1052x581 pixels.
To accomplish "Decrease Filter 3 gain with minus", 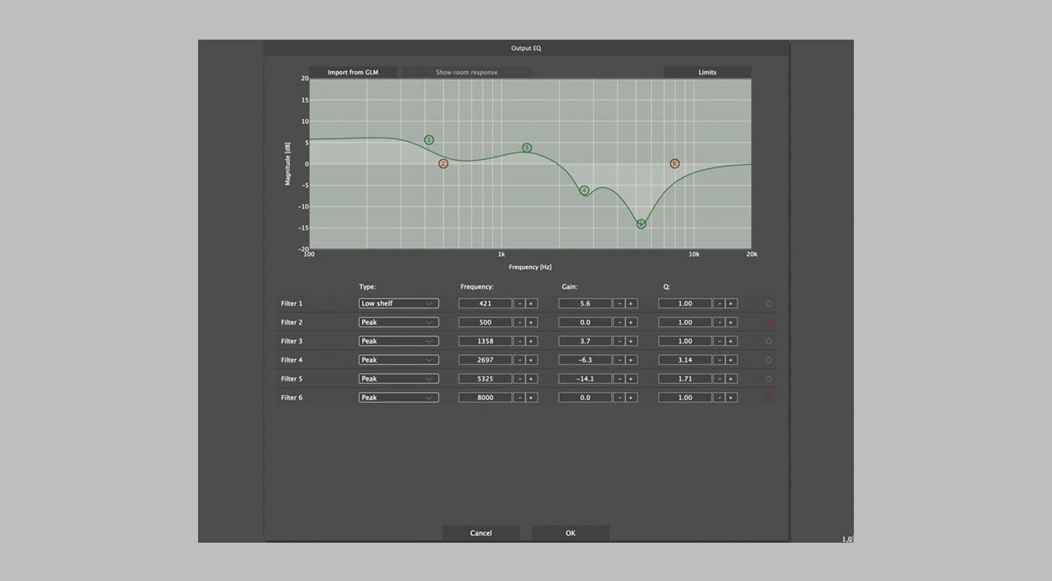I will click(620, 341).
